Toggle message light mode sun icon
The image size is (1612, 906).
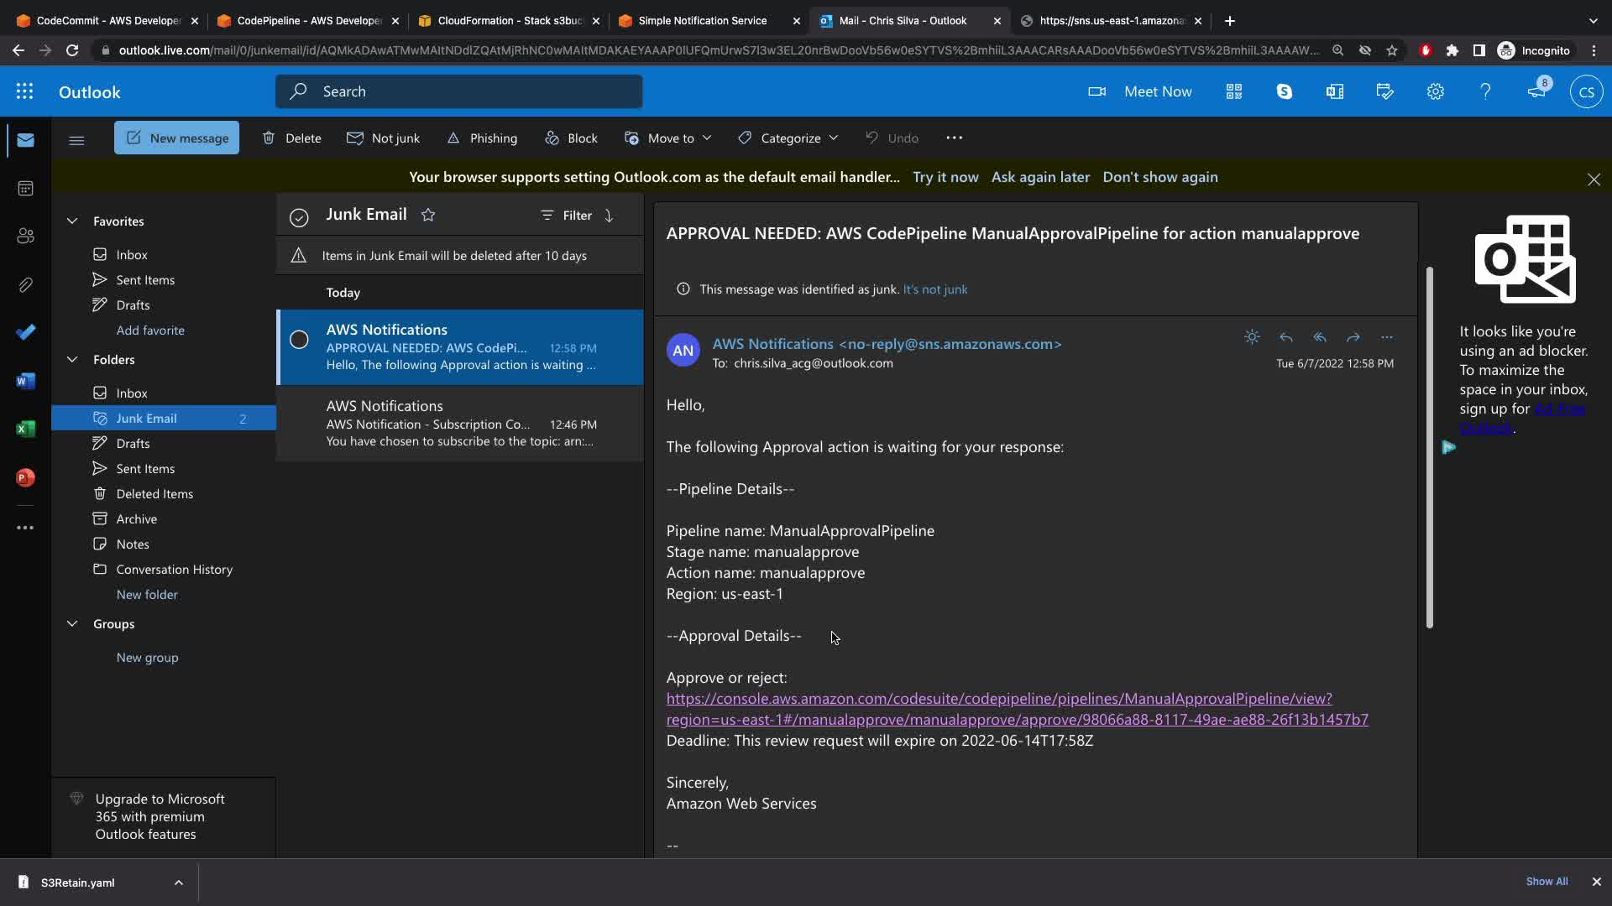(1252, 337)
